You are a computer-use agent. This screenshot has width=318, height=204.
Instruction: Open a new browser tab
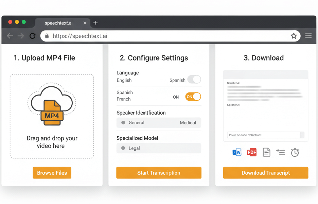(x=95, y=23)
